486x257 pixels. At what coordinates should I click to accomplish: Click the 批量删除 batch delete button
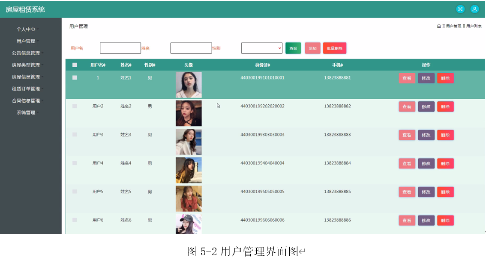tap(335, 48)
